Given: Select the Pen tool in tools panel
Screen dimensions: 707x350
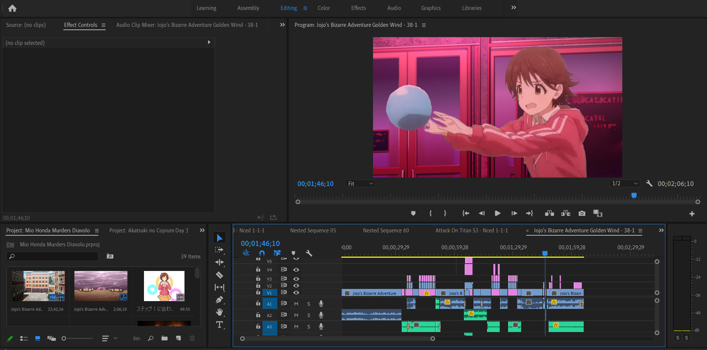Looking at the screenshot, I should coord(219,300).
